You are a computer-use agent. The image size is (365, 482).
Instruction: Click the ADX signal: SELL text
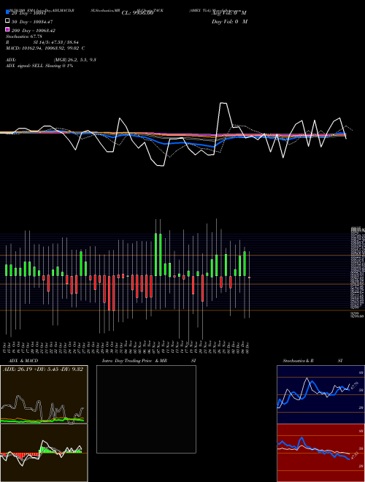pos(39,66)
